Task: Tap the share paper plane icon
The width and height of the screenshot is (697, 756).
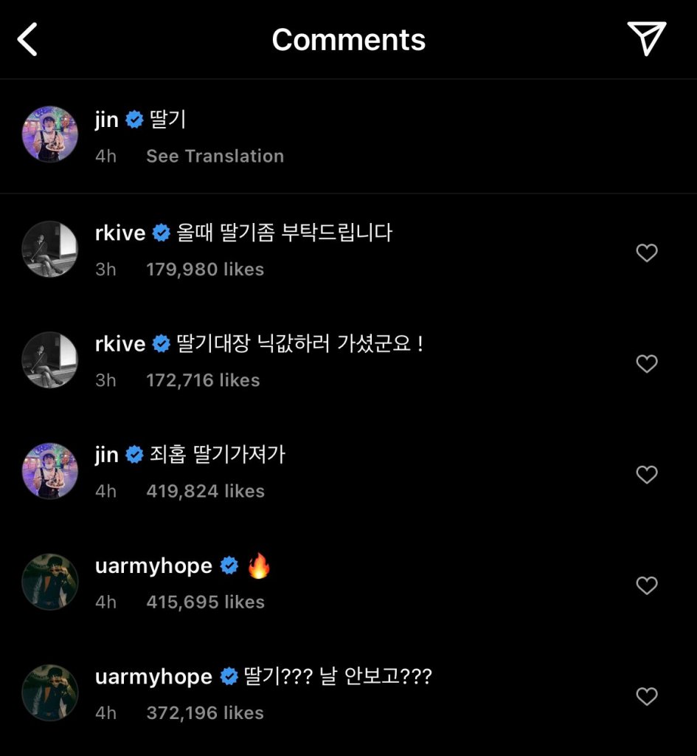Action: coord(646,38)
